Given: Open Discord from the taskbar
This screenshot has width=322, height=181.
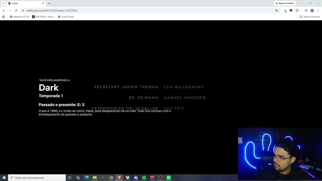Looking at the screenshot, I should coord(136,178).
